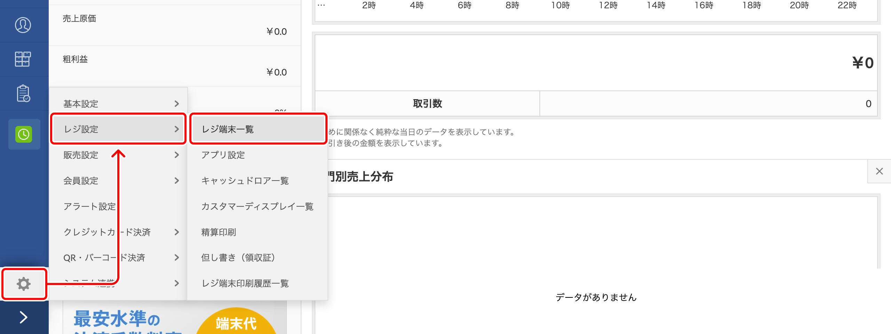Screen dimensions: 891x334
Task: Open the account profile icon in sidebar
Action: pos(23,25)
